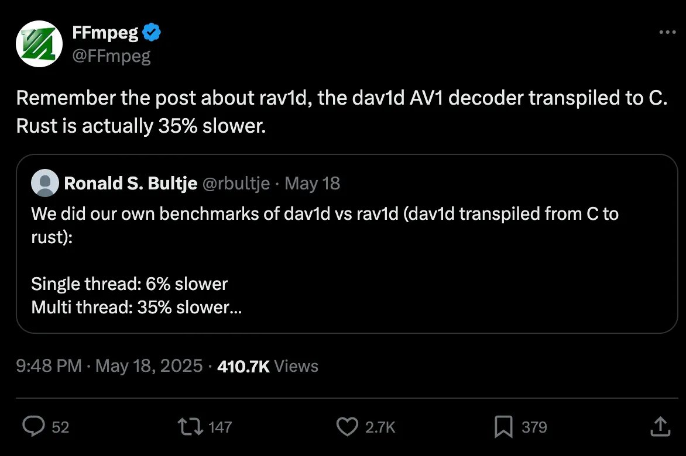Open Ronald S. Bultje's profile name
This screenshot has width=686, height=456.
tap(130, 184)
